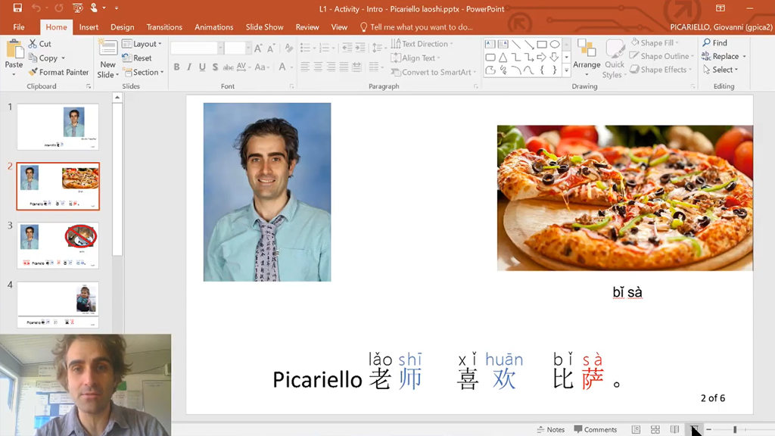Select slide 3 thumbnail
The width and height of the screenshot is (775, 436).
(x=58, y=244)
